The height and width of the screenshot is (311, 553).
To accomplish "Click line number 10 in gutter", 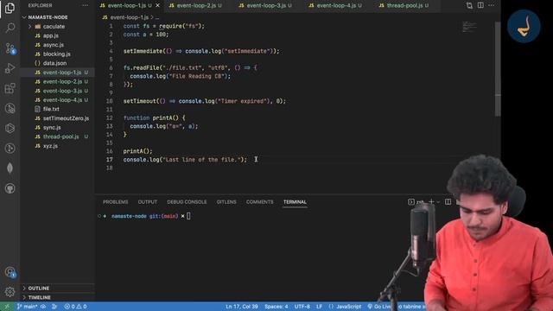I will pyautogui.click(x=110, y=101).
